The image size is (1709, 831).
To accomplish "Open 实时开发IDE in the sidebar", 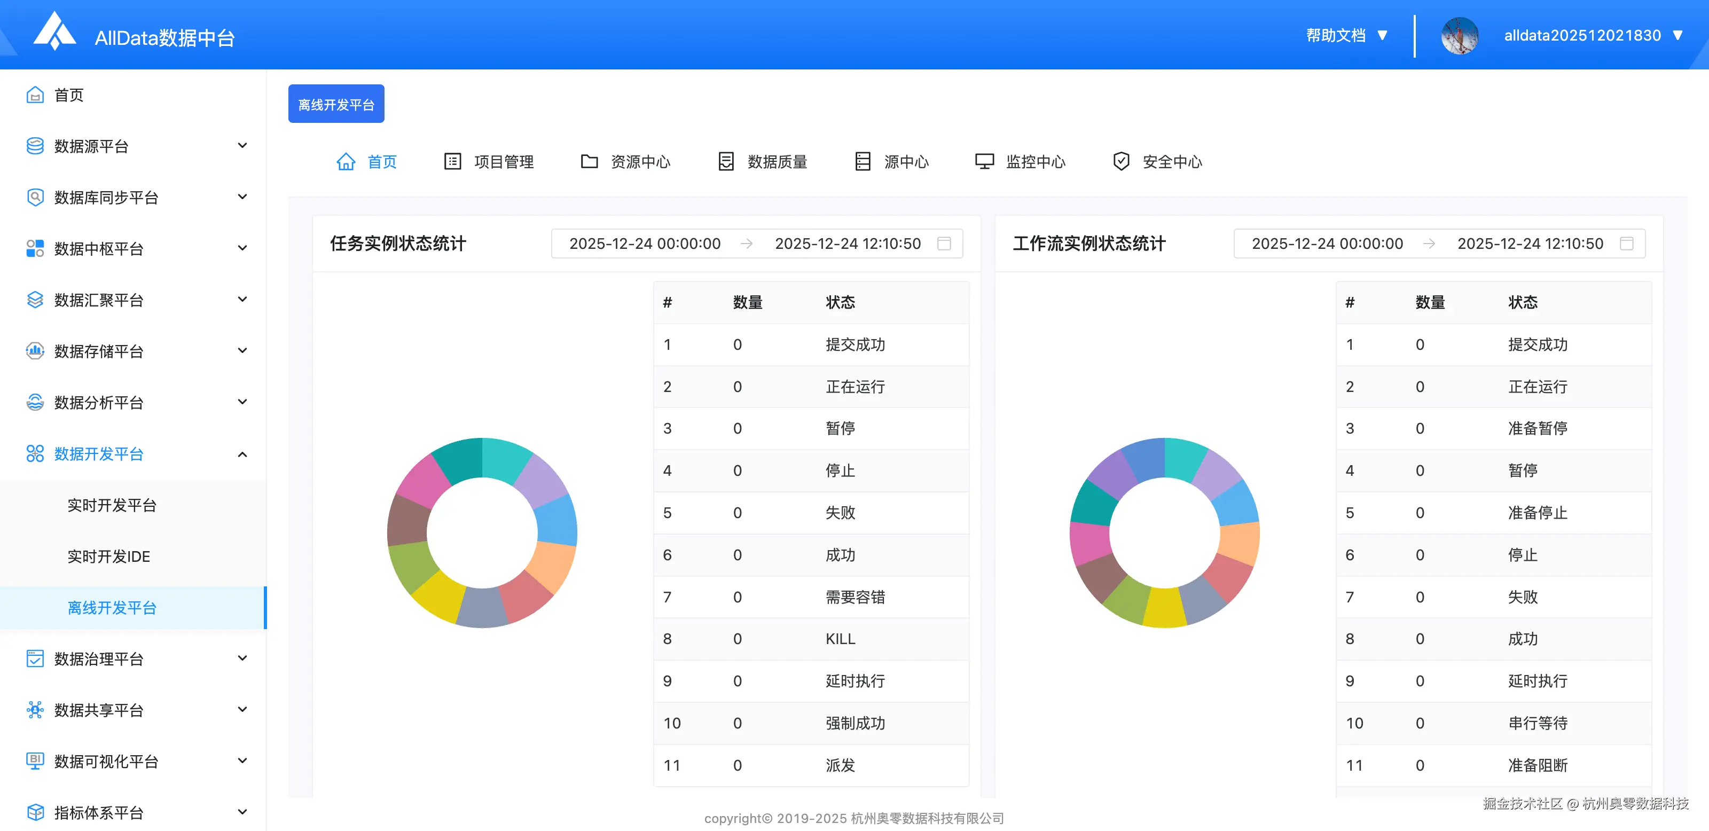I will 109,556.
